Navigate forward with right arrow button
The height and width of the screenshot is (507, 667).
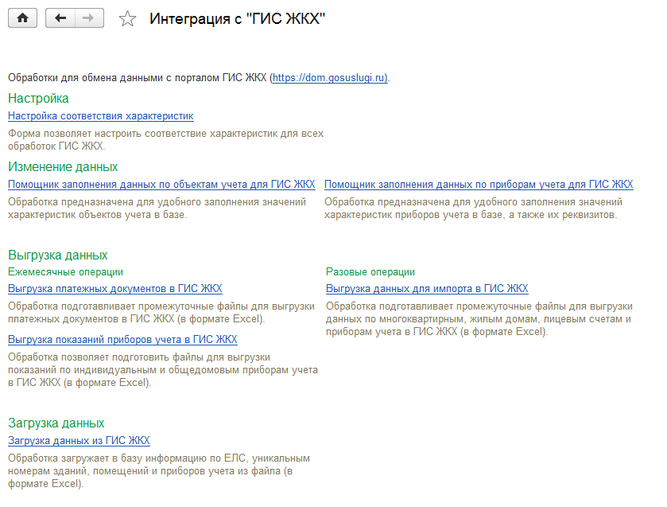coord(89,18)
